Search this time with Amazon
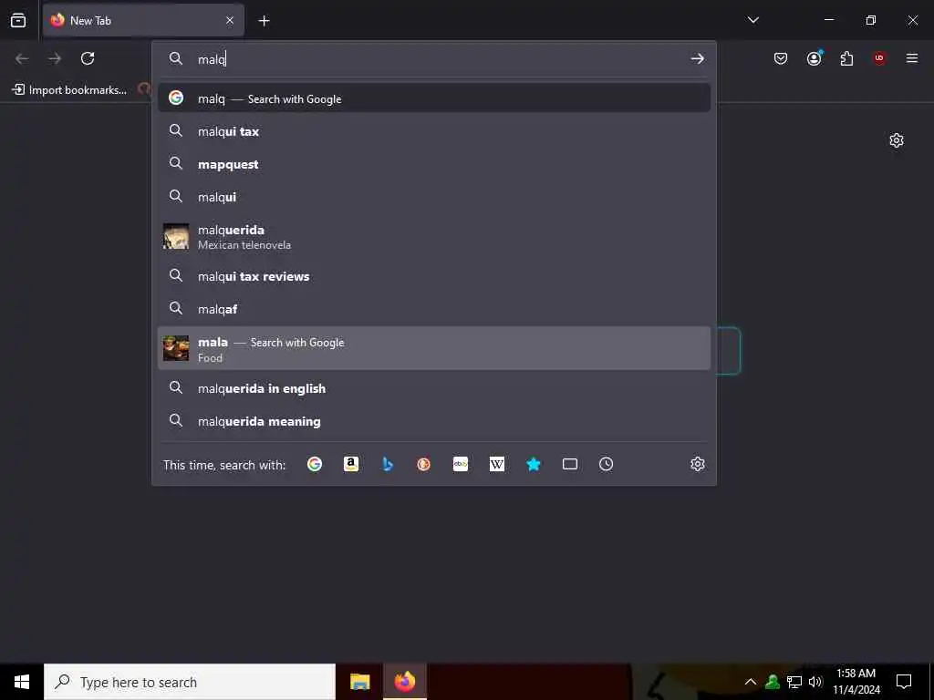This screenshot has width=934, height=700. [351, 464]
